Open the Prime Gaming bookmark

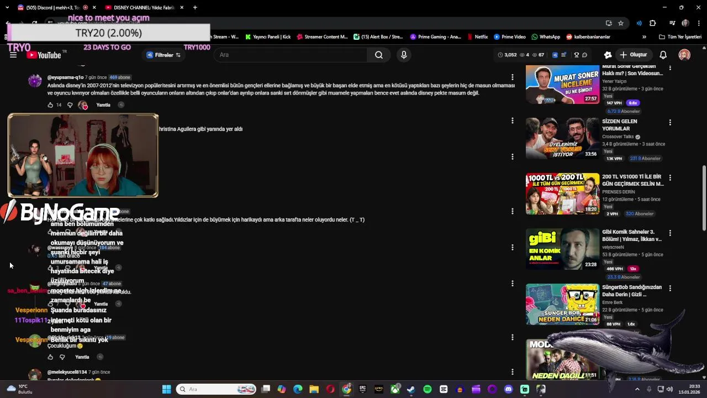point(436,37)
